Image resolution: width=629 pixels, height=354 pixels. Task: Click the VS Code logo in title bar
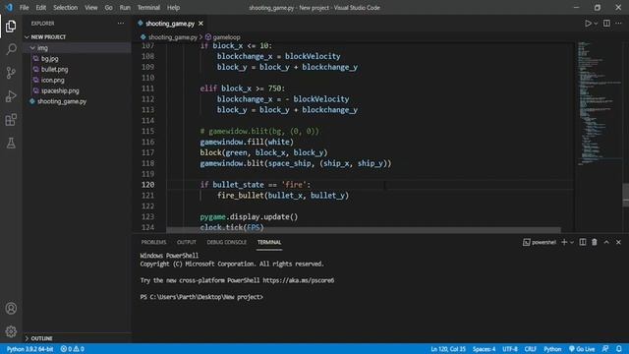point(9,8)
